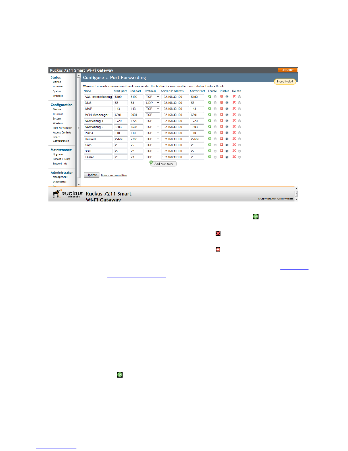Image resolution: width=348 pixels, height=451 pixels.
Task: Open the UDP Protocol dropdown for DNS
Action: click(153, 103)
